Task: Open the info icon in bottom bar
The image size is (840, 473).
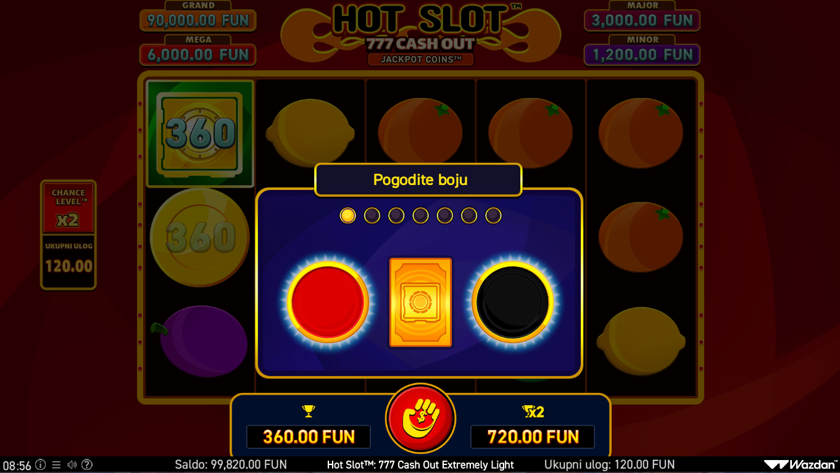Action: [x=40, y=464]
